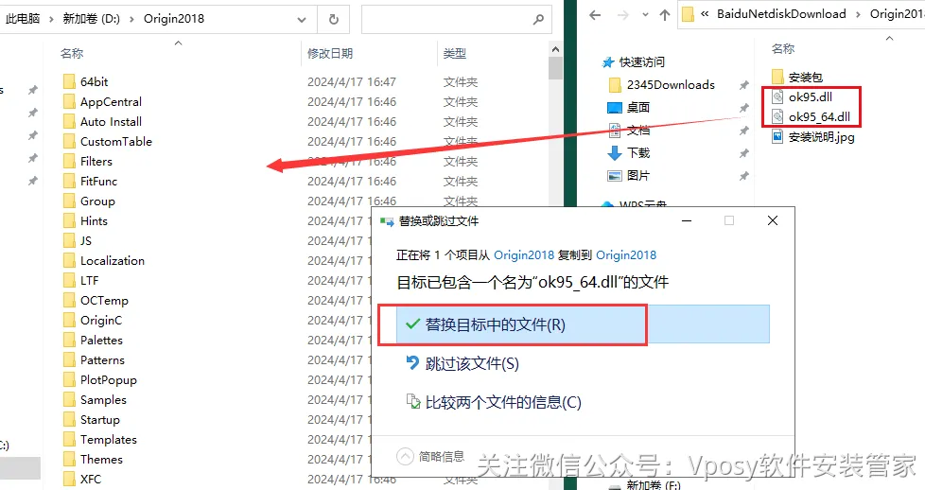Open the source Origin2018 link in dialog
925x490 pixels.
point(524,255)
